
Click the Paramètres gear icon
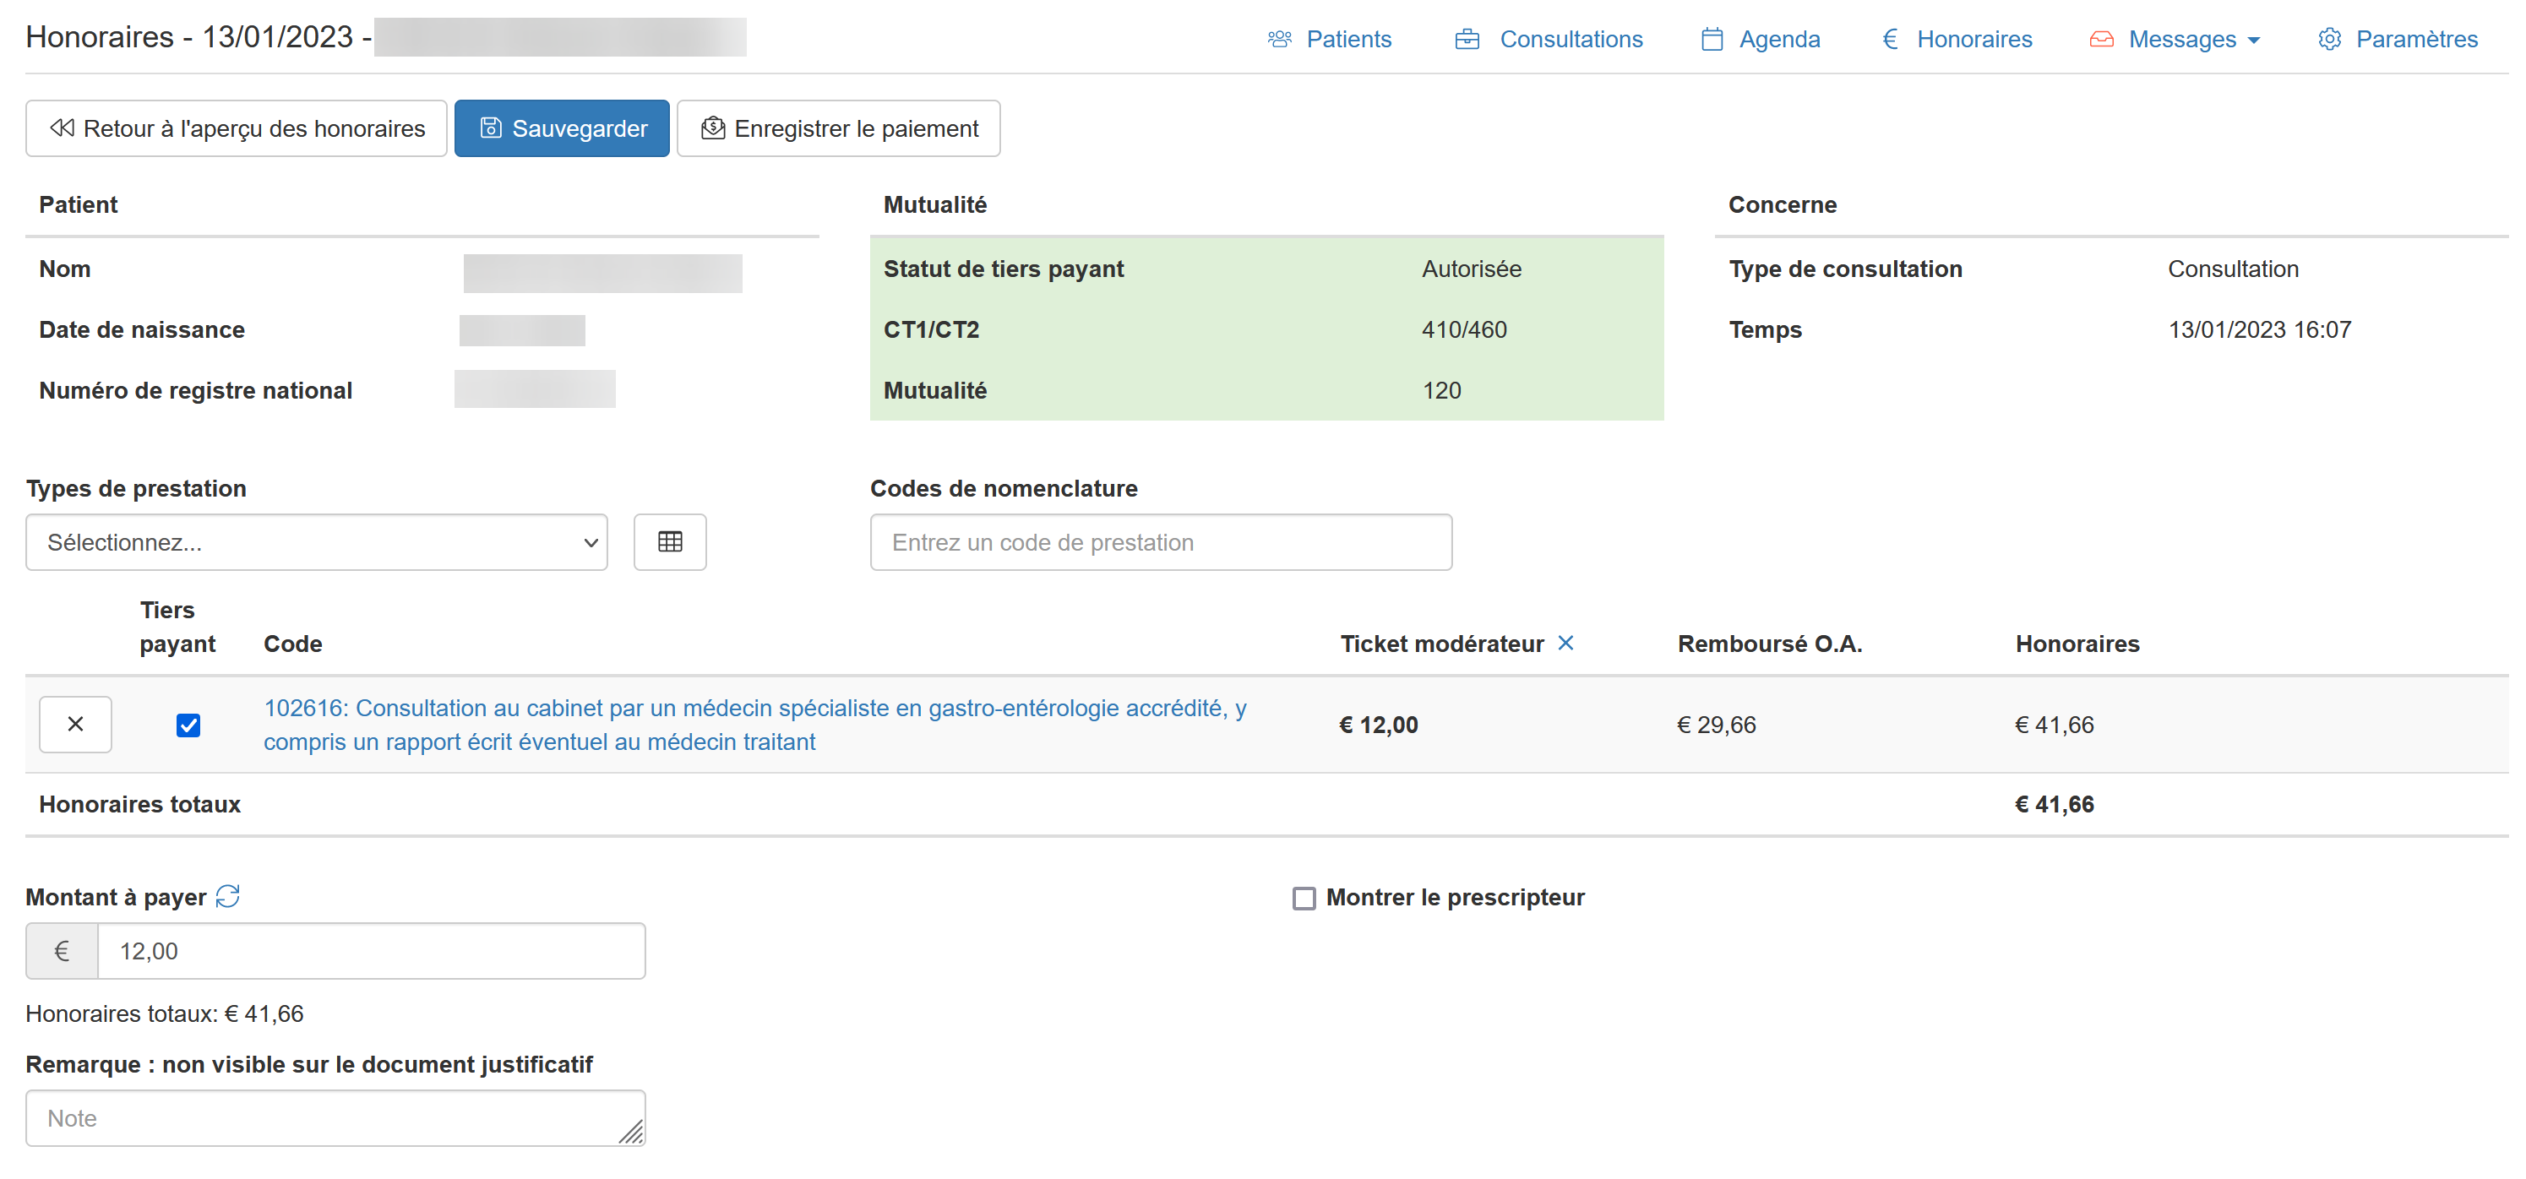[x=2329, y=39]
